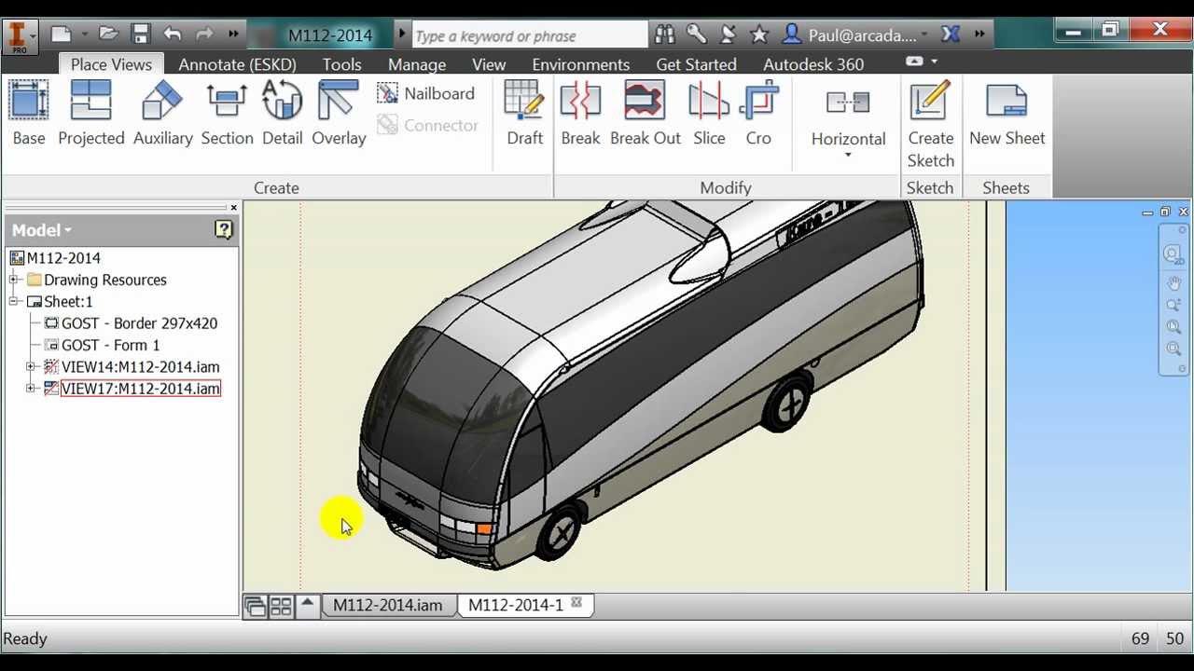Open the Annotate (ESKD) ribbon tab

click(x=237, y=64)
